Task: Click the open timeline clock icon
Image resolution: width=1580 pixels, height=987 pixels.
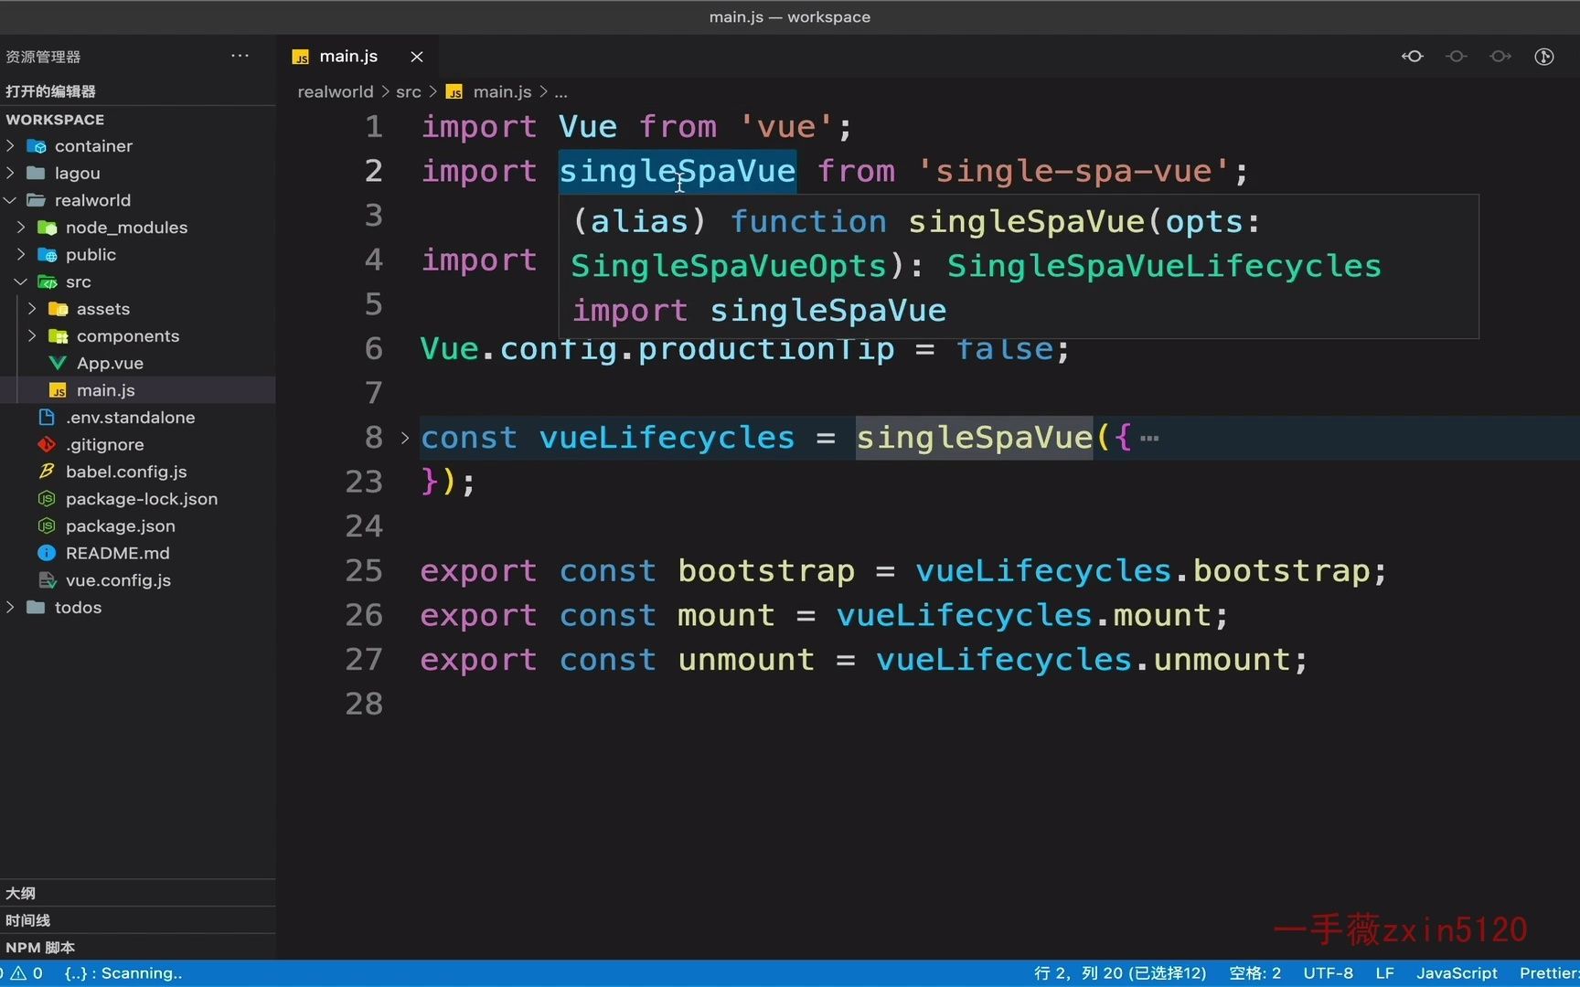Action: pos(1544,57)
